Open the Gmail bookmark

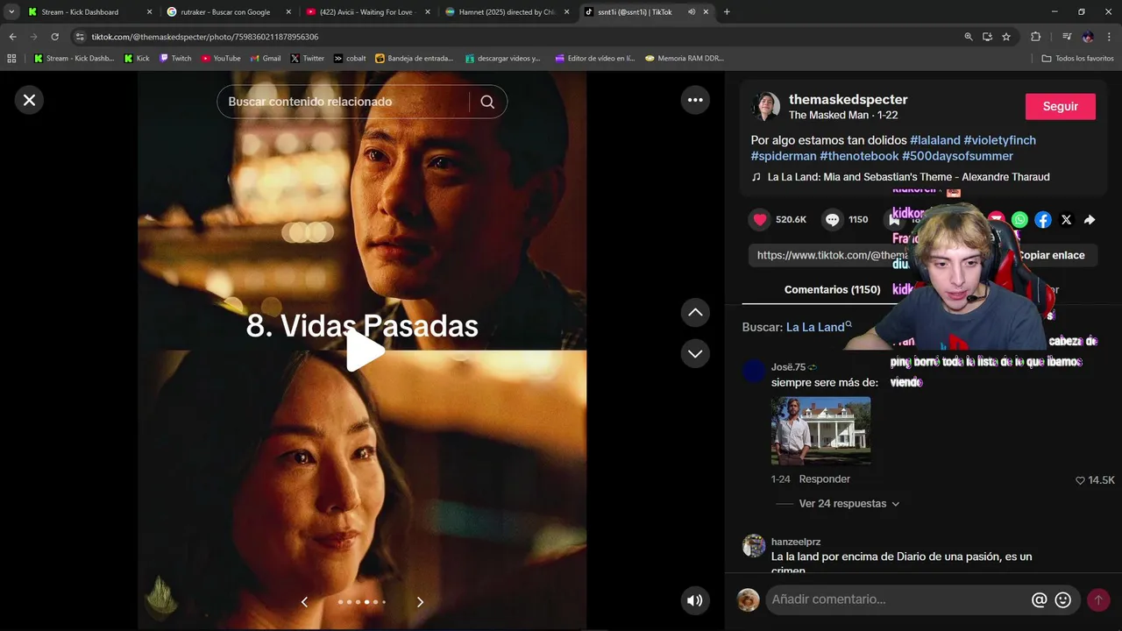[266, 59]
